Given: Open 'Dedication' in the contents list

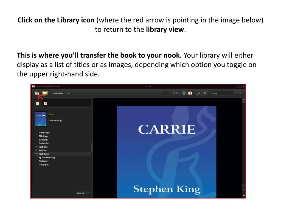Looking at the screenshot, I should 44,143.
